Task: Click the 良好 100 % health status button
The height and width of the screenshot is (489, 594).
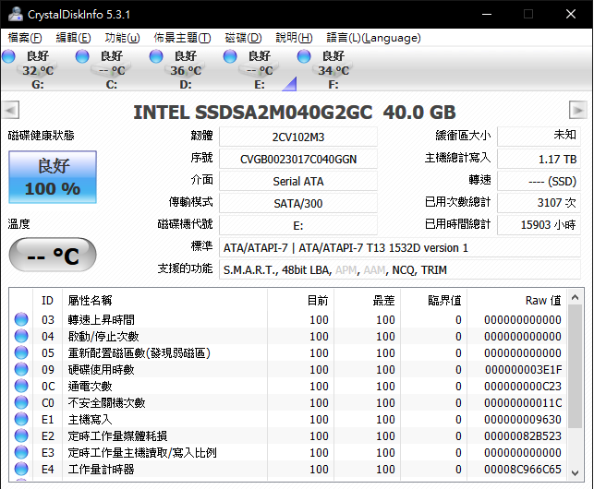Action: [53, 177]
